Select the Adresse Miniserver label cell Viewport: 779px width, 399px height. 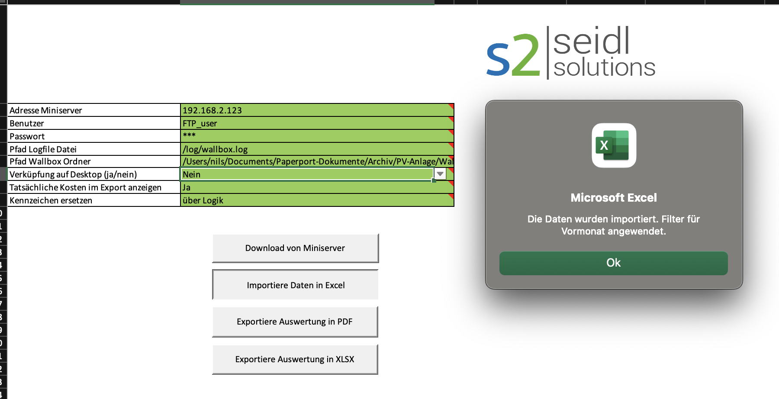(x=94, y=110)
